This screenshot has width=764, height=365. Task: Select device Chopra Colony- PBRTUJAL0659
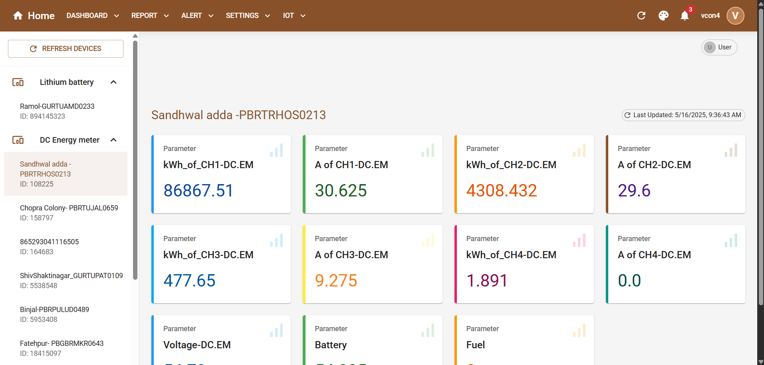[66, 213]
